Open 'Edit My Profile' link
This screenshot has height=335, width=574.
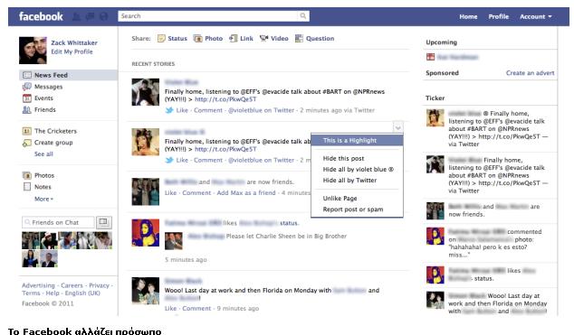(x=72, y=51)
